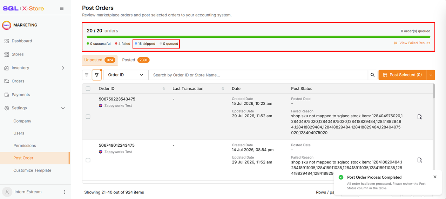Open Permissions settings
The image size is (446, 199).
[x=25, y=146]
